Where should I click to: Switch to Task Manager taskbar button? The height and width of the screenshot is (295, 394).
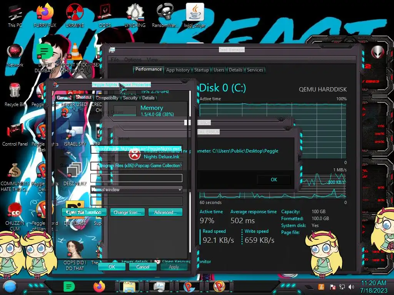coord(159,287)
